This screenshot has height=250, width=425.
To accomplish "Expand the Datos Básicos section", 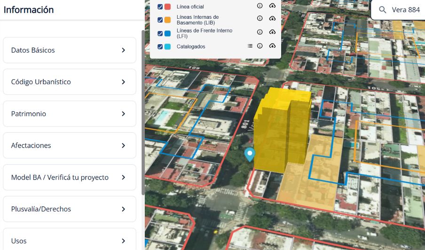I will pos(70,50).
